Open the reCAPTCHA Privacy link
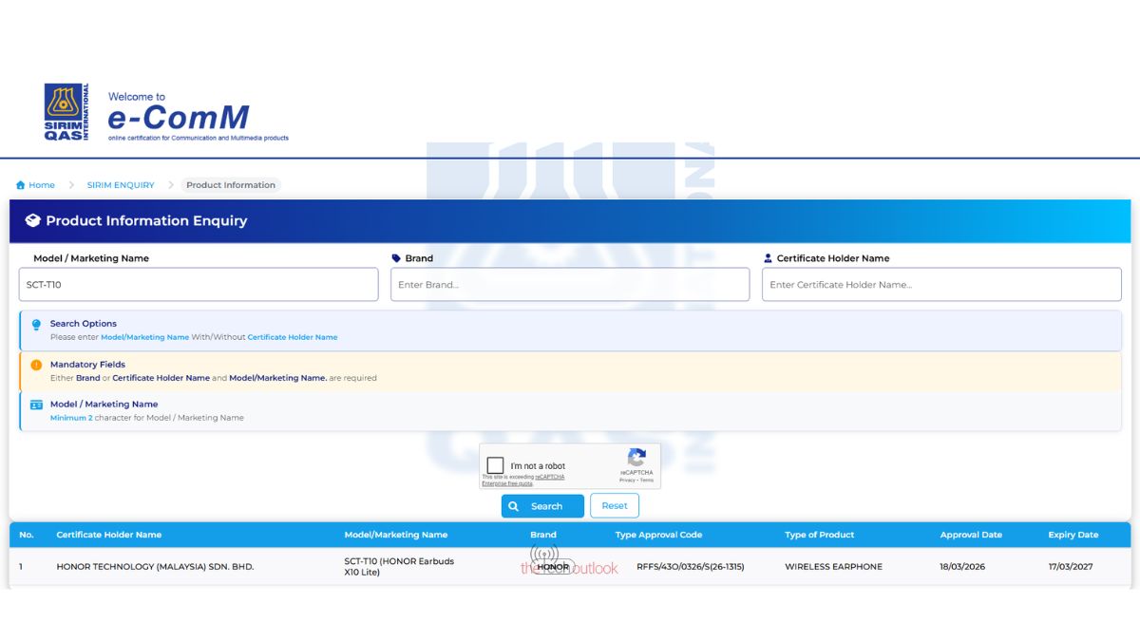 click(x=626, y=481)
